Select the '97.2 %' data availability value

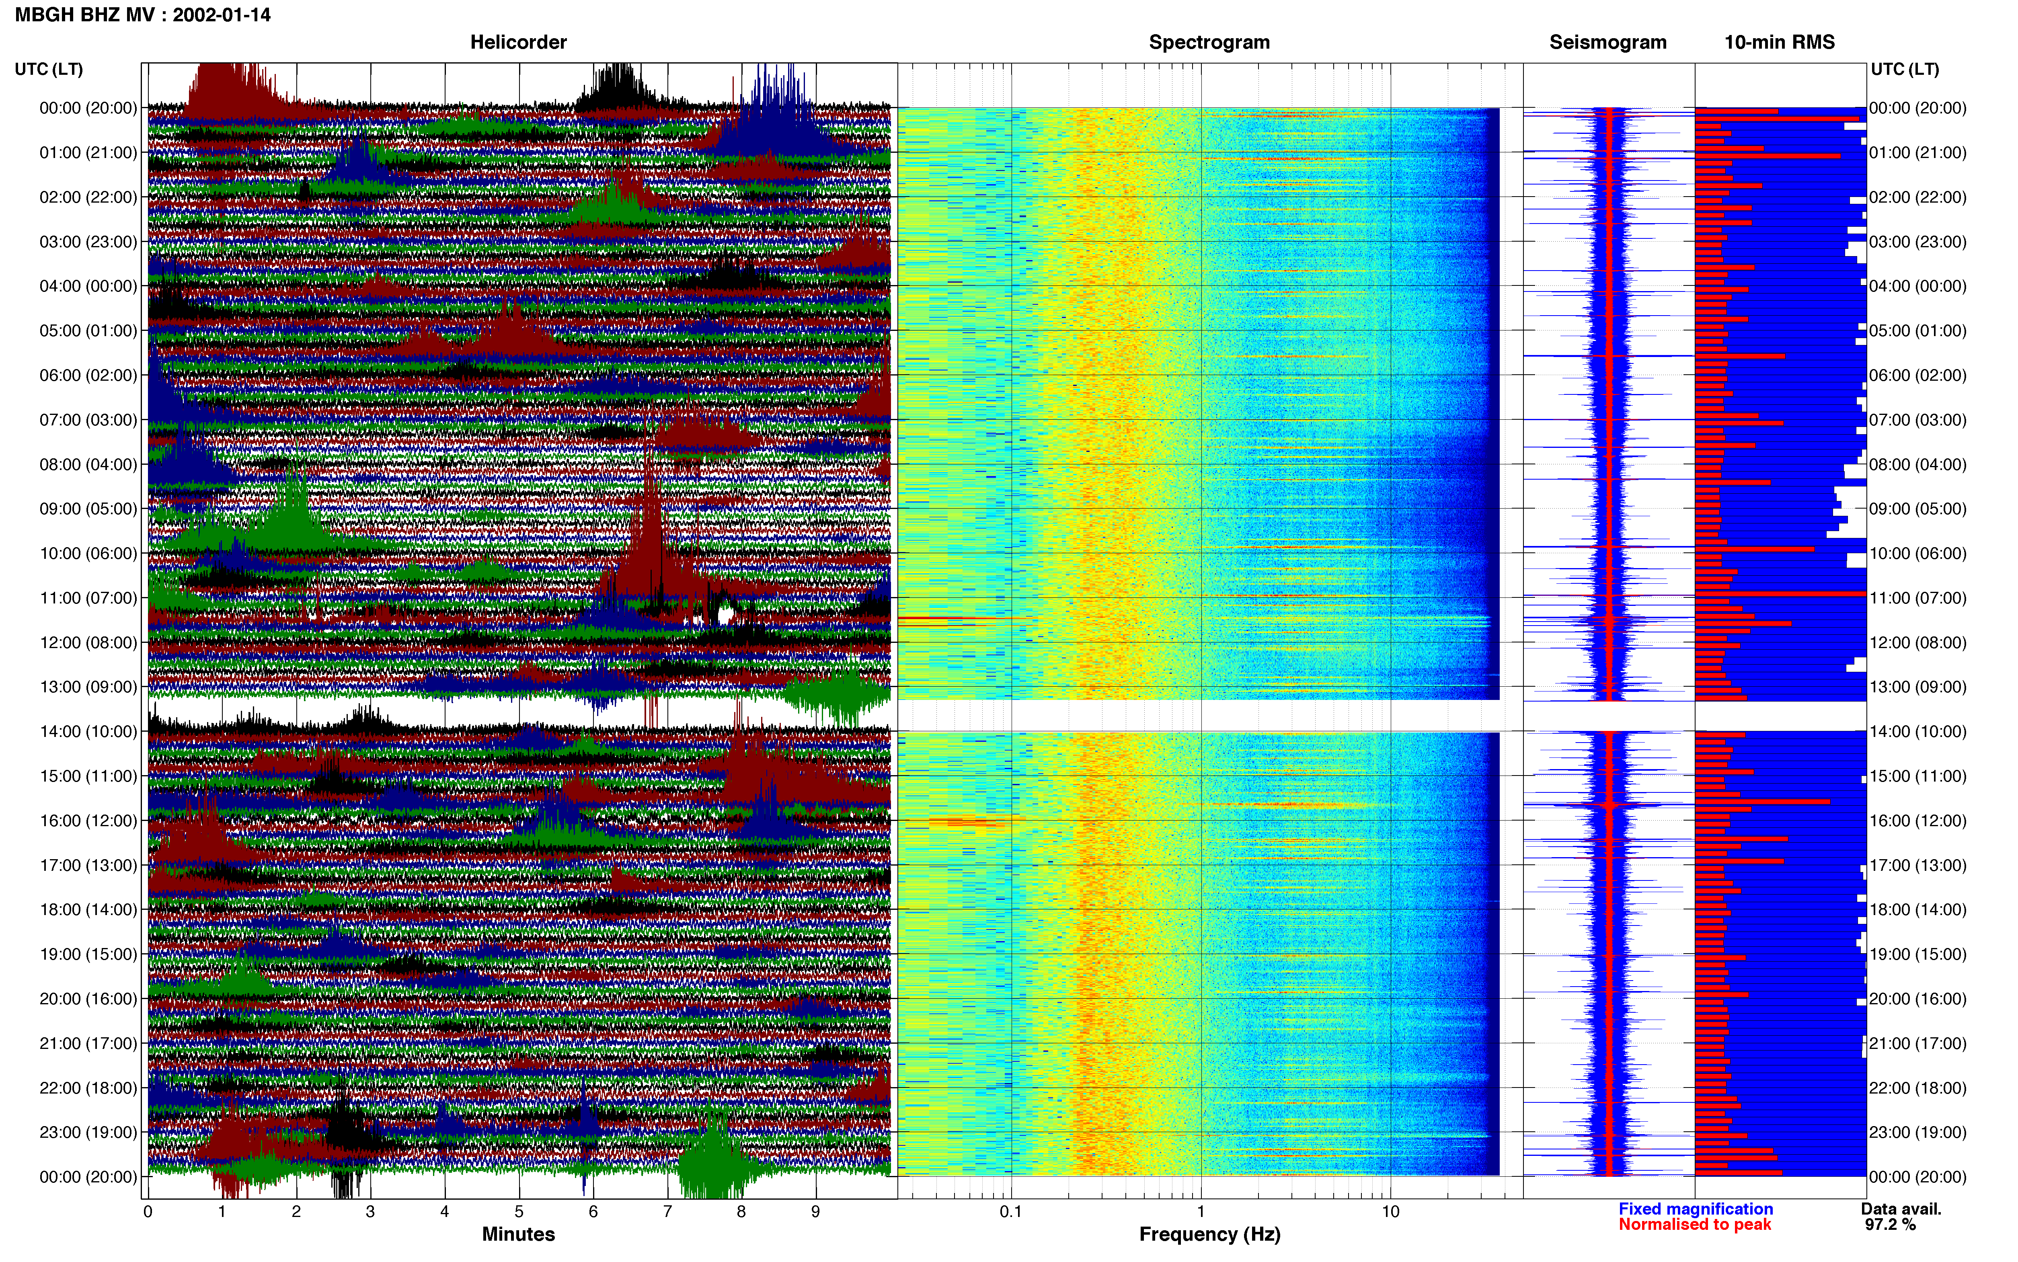[x=1890, y=1225]
